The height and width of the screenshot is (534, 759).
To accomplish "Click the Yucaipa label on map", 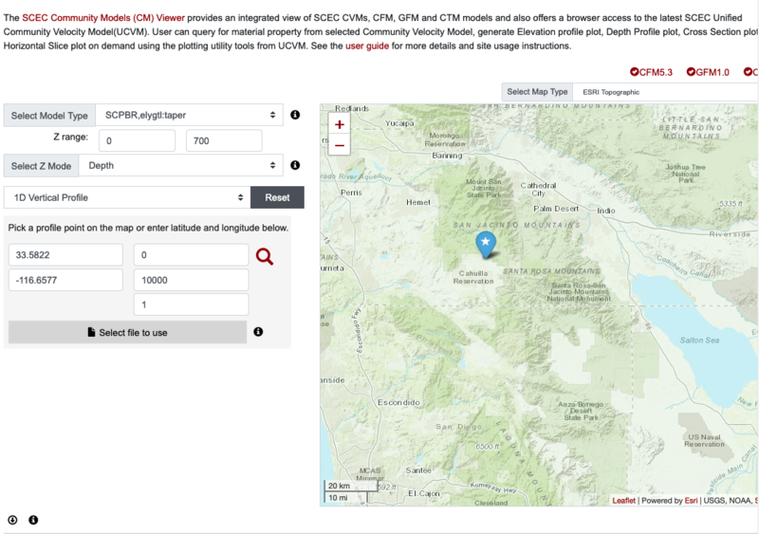I will pos(399,123).
